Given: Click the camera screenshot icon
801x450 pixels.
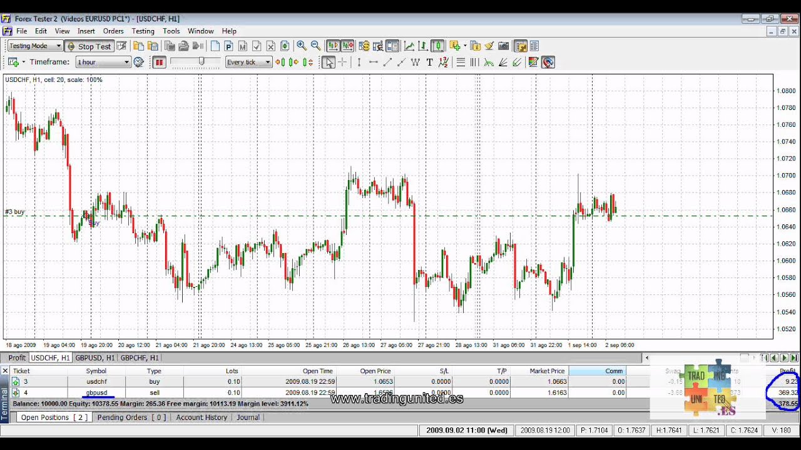Looking at the screenshot, I should point(503,46).
